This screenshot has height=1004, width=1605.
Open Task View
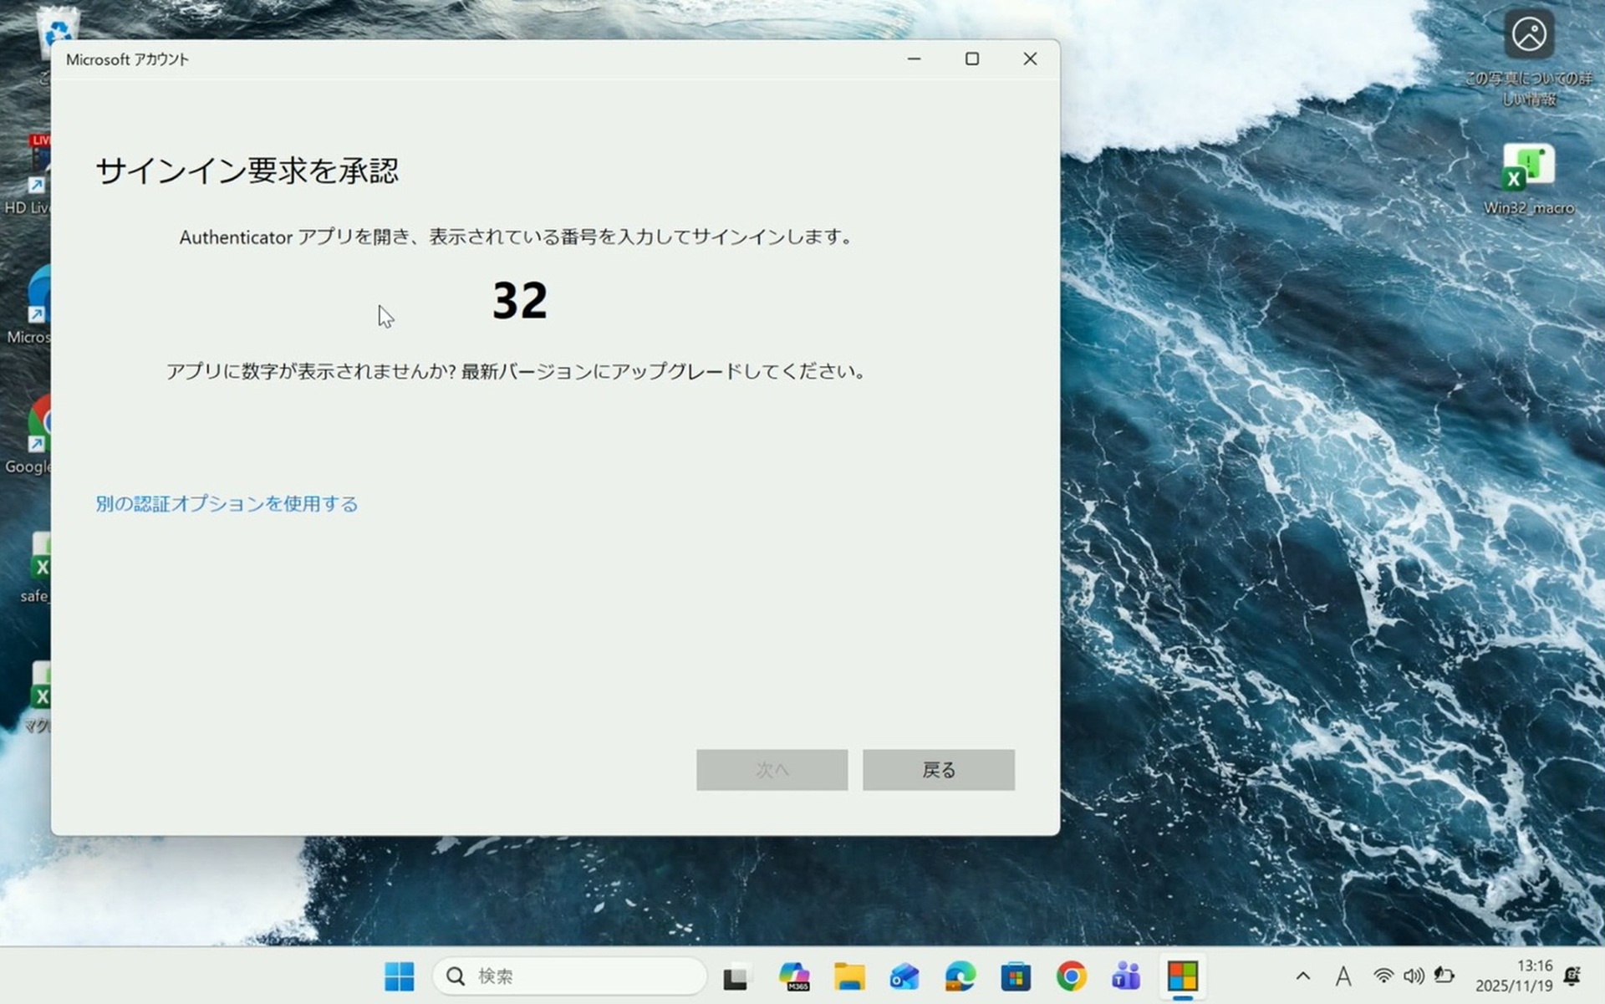click(x=736, y=976)
